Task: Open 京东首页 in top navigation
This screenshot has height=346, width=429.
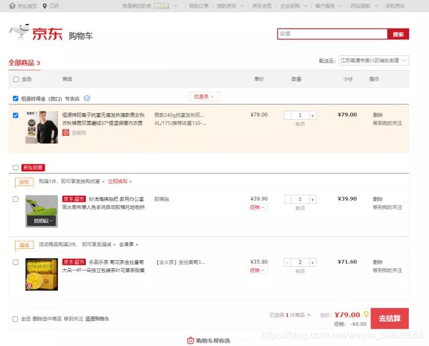Action: (27, 6)
